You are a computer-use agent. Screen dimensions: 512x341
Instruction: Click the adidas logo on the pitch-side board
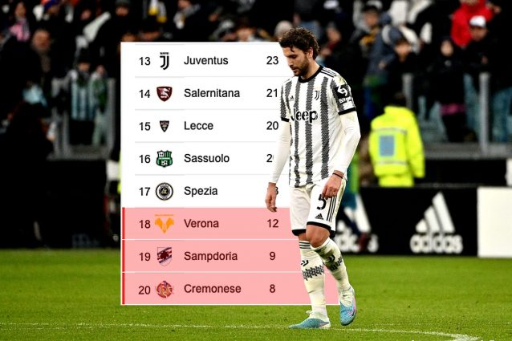[x=436, y=224]
